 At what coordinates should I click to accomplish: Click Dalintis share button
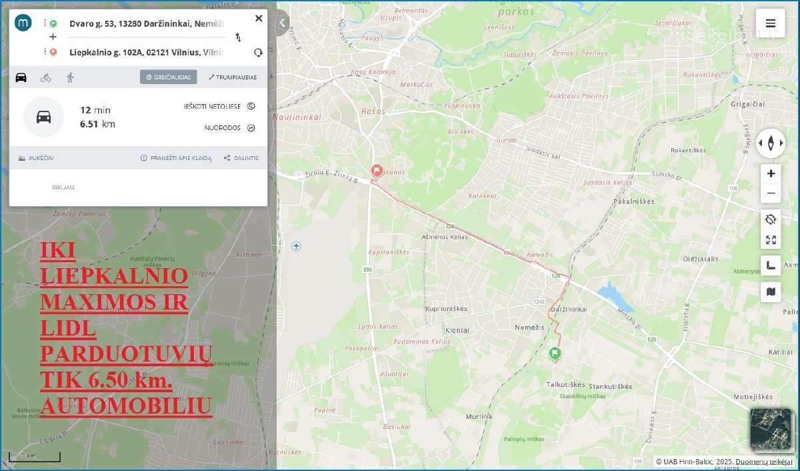click(x=241, y=158)
